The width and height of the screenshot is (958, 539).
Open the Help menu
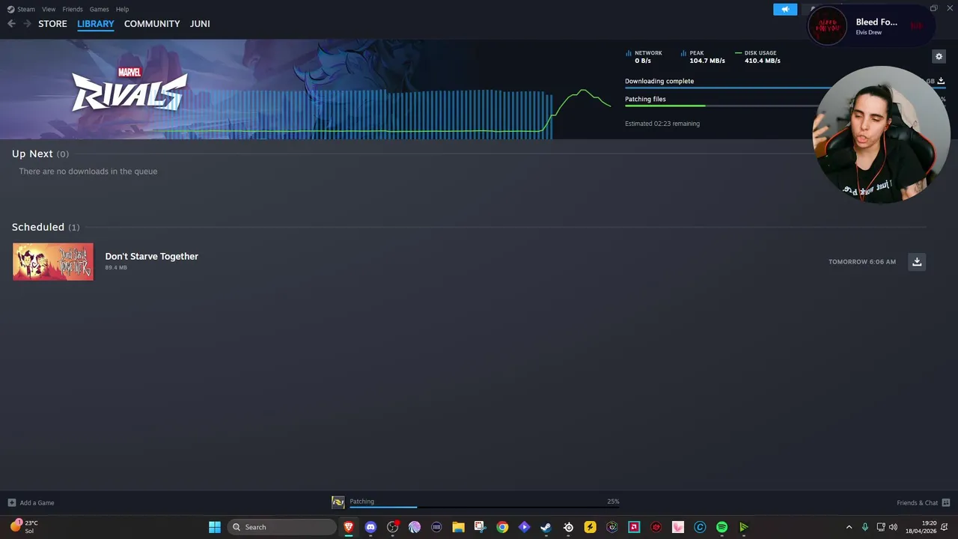click(x=122, y=9)
